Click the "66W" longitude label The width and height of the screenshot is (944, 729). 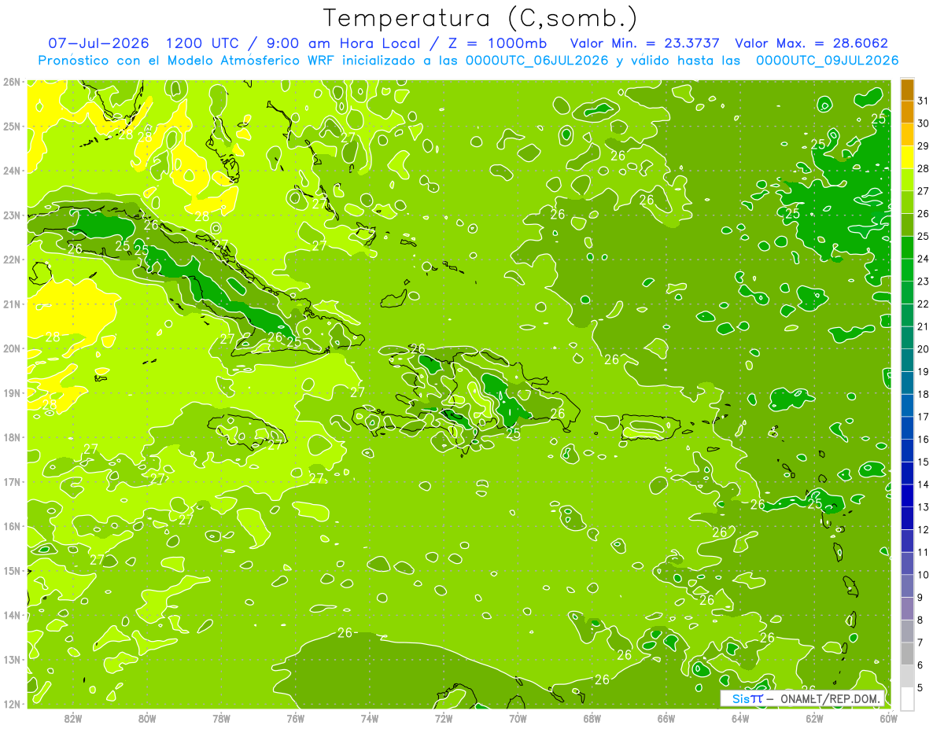[x=666, y=718]
